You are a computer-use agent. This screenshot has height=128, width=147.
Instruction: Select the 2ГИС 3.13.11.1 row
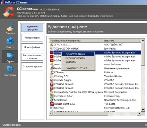pos(95,44)
